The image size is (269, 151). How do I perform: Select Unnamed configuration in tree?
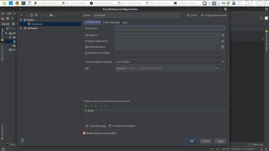(50, 24)
